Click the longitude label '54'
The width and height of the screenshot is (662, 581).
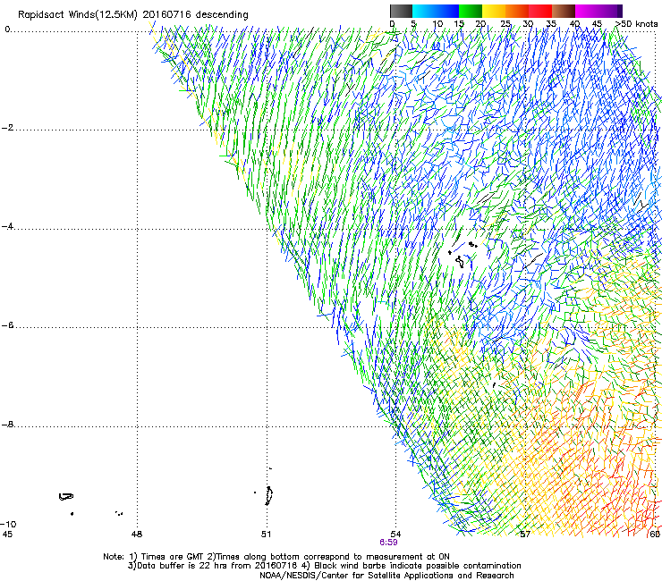395,535
